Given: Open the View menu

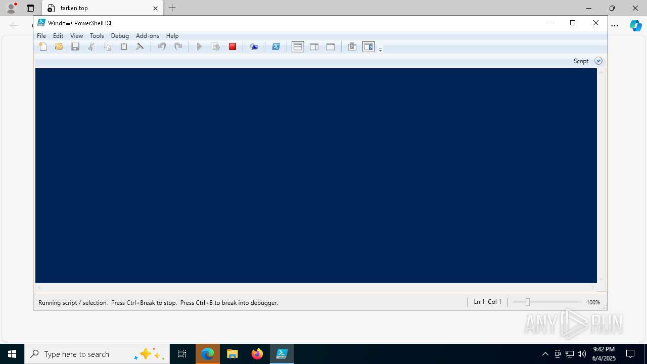Looking at the screenshot, I should [x=76, y=36].
